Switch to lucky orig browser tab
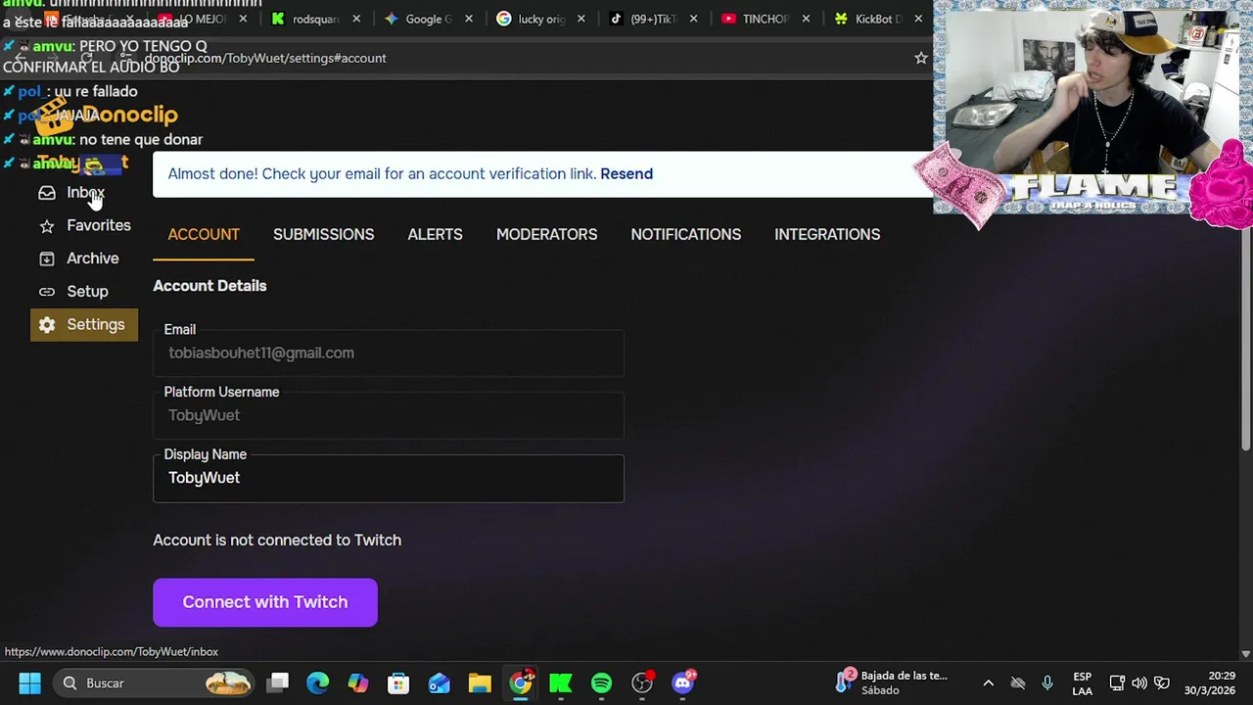 coord(541,19)
